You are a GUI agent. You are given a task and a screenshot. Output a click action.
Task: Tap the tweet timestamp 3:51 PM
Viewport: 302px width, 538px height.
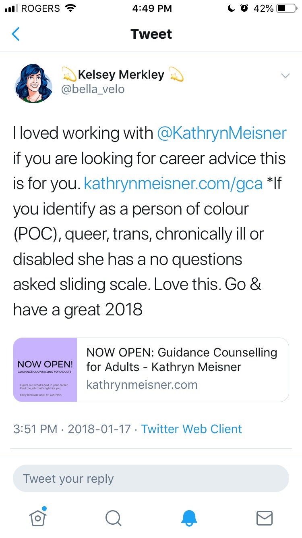coord(35,429)
